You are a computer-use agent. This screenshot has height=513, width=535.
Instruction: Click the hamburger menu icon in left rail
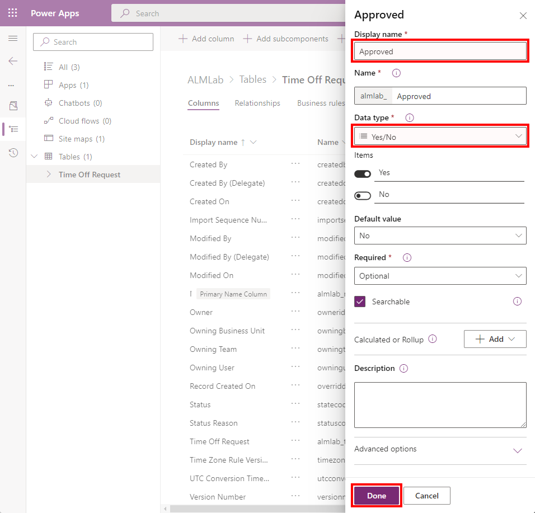coord(13,39)
